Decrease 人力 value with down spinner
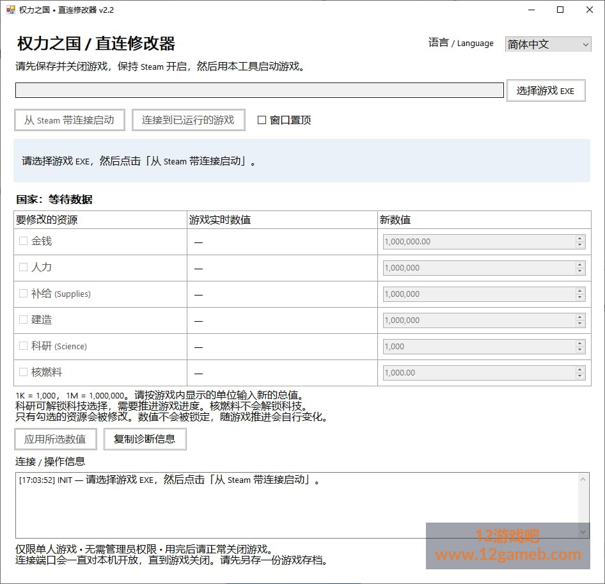 (x=579, y=271)
